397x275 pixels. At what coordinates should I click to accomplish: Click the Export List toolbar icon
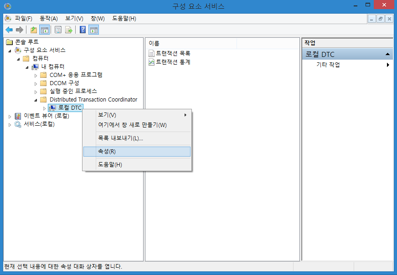[x=69, y=30]
